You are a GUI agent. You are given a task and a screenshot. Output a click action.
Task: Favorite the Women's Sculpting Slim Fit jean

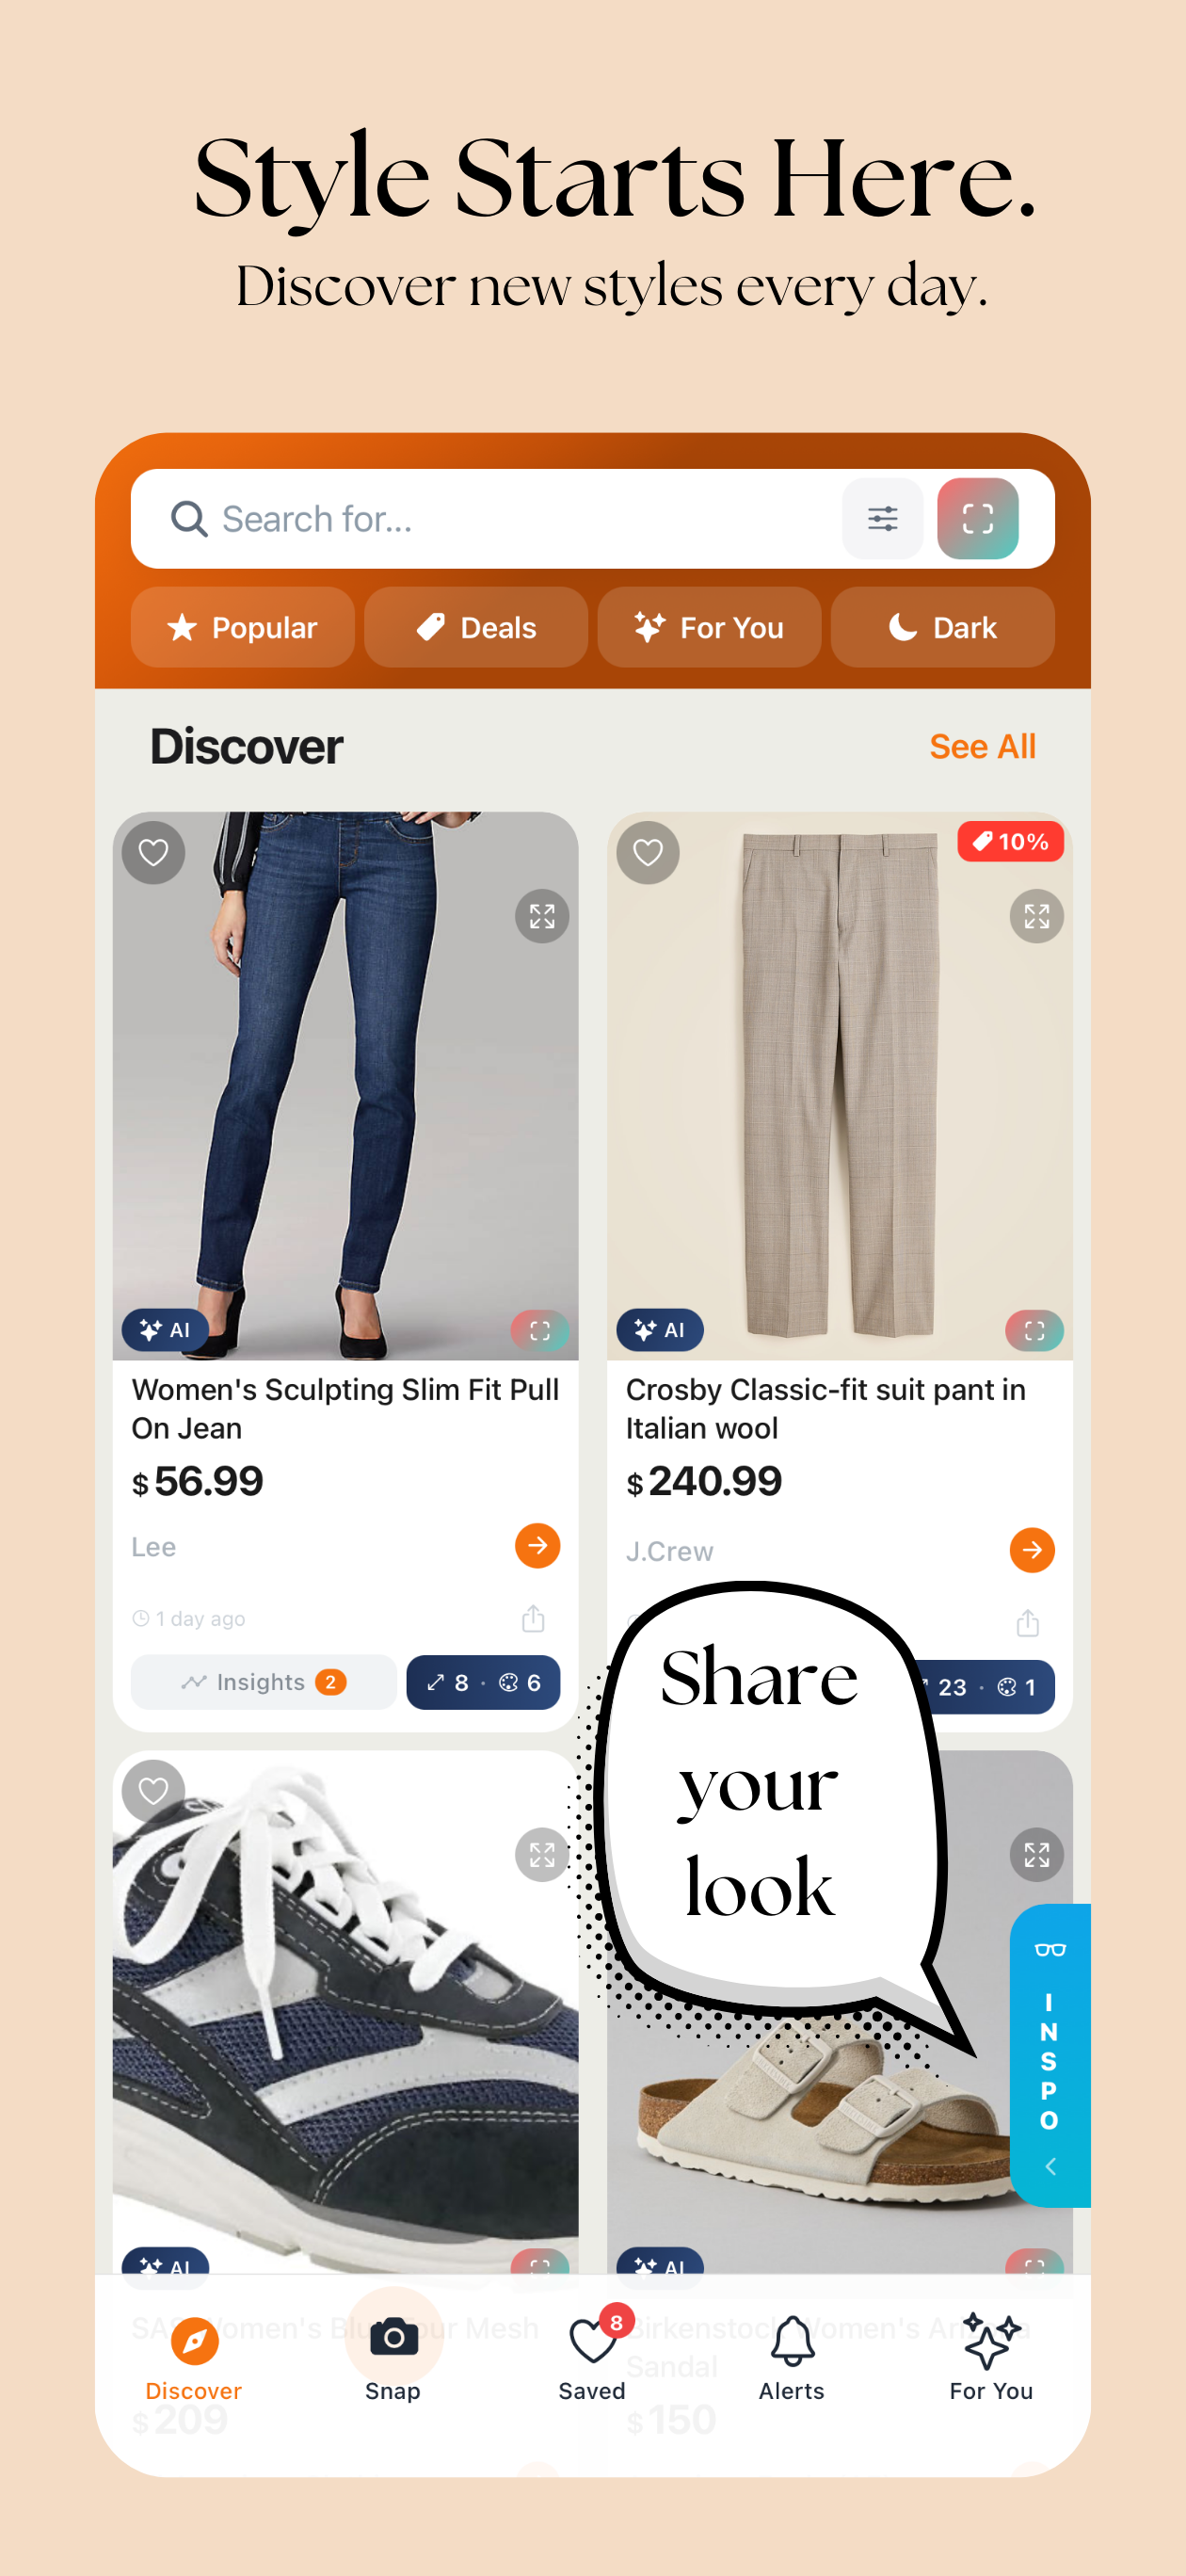(x=153, y=853)
